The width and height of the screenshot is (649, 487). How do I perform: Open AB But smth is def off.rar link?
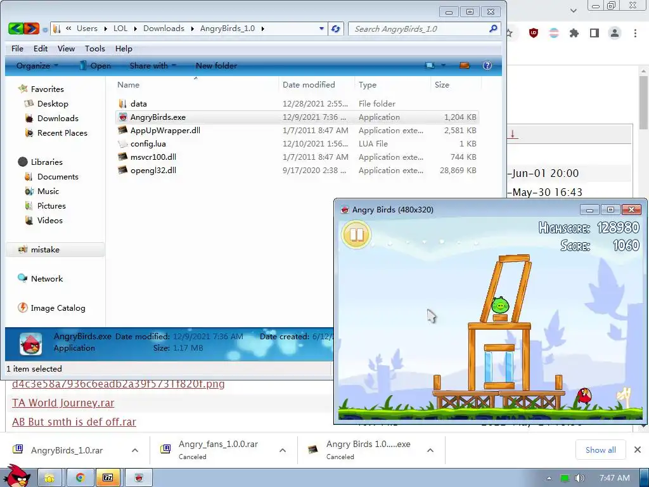tap(74, 422)
